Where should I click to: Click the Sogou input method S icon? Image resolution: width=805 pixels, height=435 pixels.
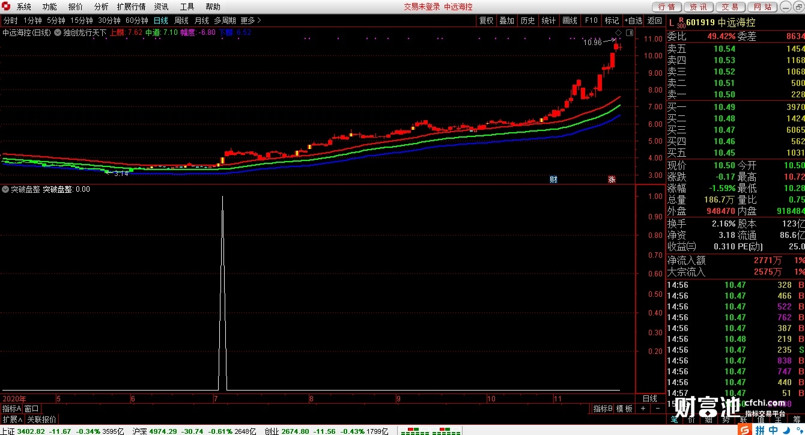coord(745,430)
